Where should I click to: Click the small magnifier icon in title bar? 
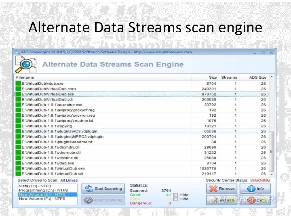coord(17,52)
